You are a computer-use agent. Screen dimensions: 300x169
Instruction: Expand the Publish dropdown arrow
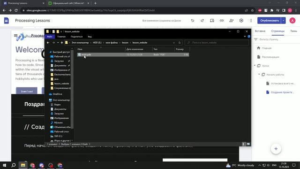tap(283, 21)
